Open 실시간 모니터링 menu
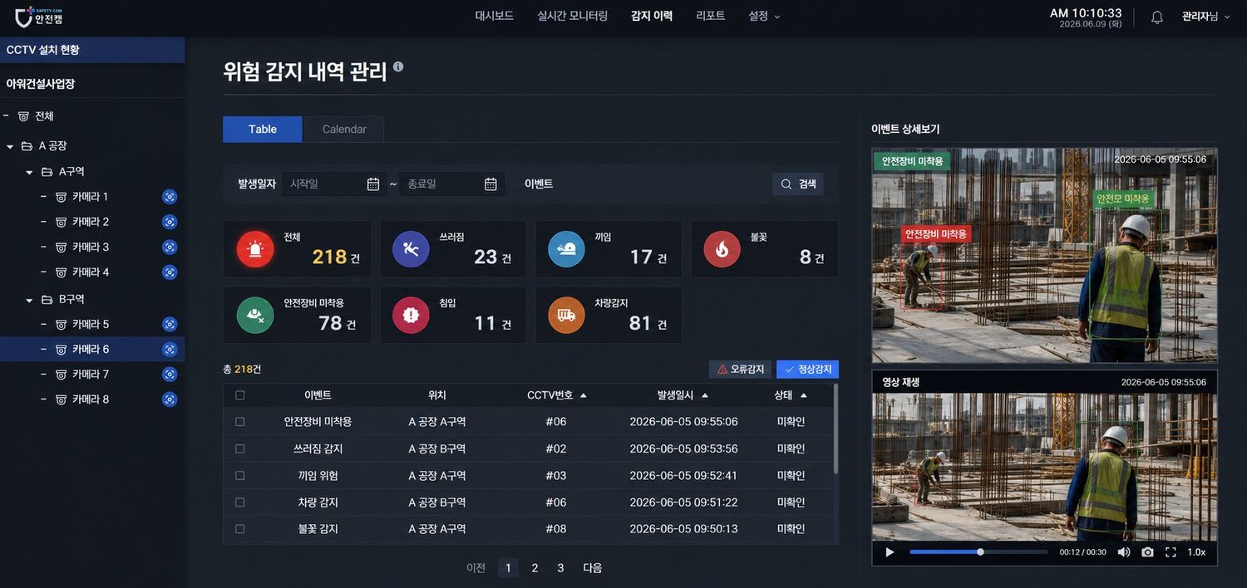The width and height of the screenshot is (1247, 588). (572, 16)
